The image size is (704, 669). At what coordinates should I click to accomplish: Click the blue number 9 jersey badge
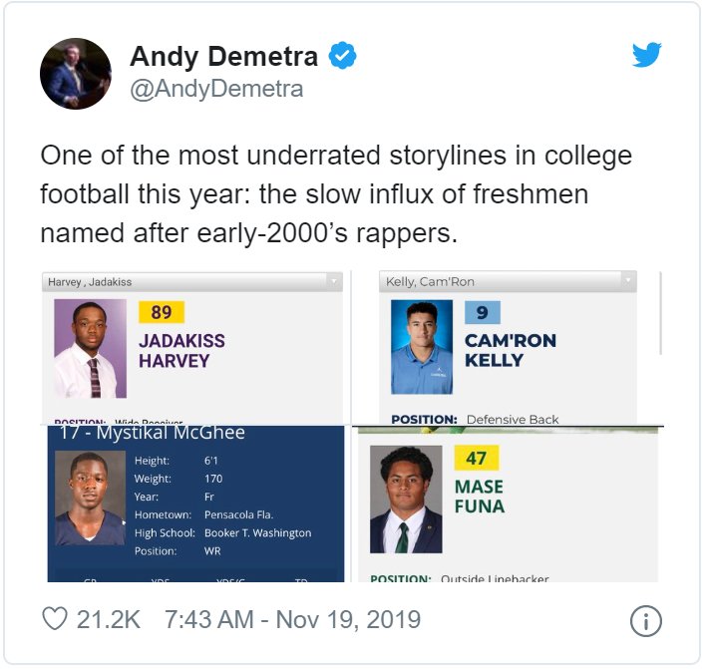coord(483,312)
